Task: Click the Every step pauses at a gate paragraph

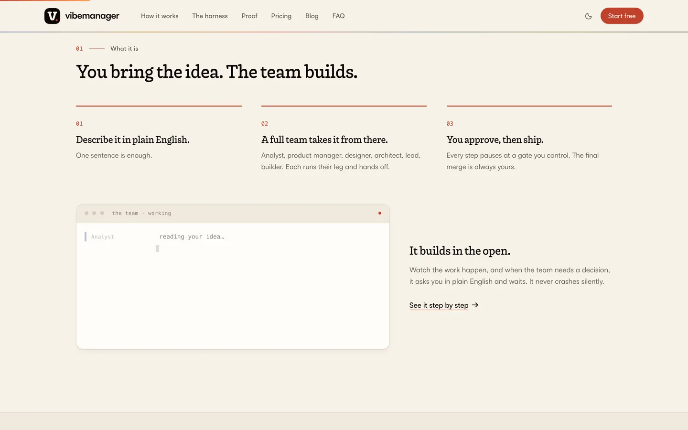Action: tap(523, 161)
